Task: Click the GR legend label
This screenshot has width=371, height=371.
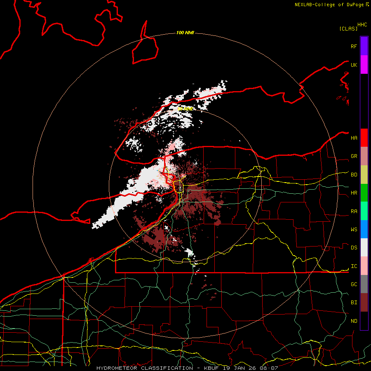Action: 354,156
